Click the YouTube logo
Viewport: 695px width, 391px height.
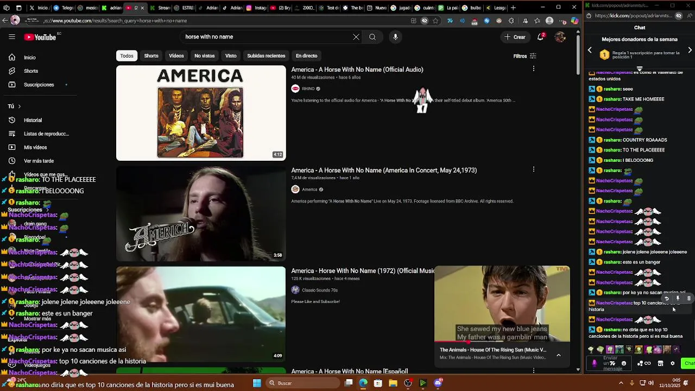click(x=40, y=37)
